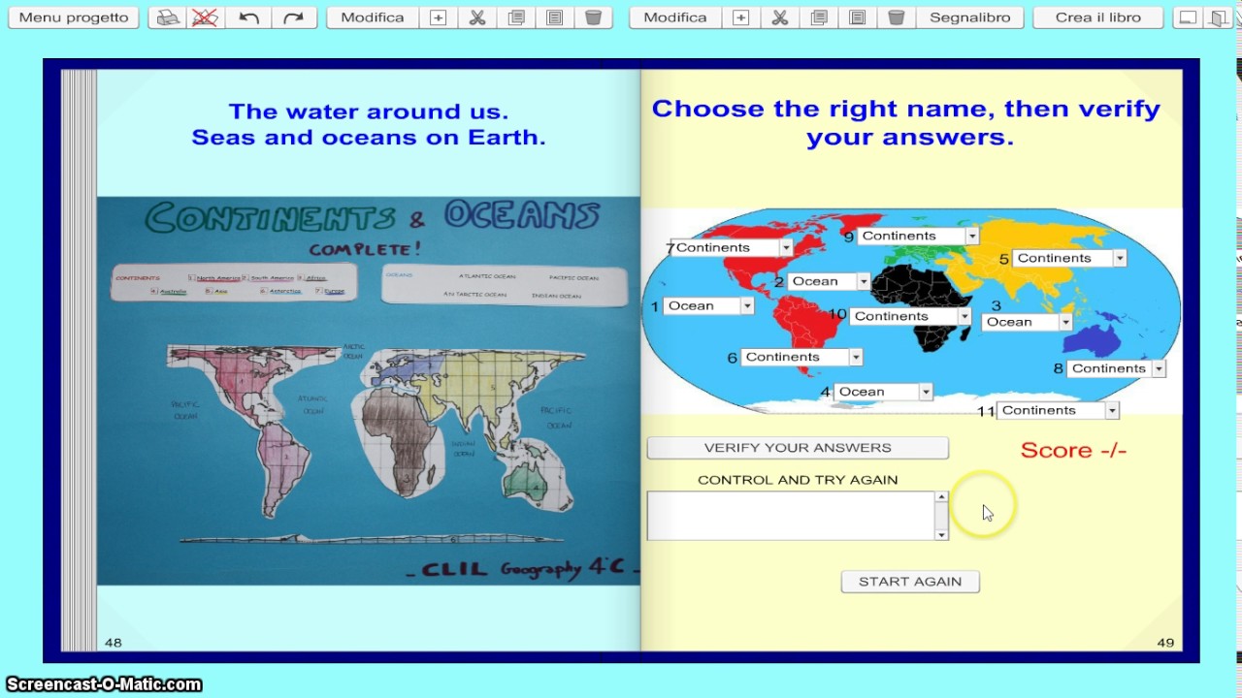
Task: Click the trash icon next to Segnalibro
Action: 897,17
